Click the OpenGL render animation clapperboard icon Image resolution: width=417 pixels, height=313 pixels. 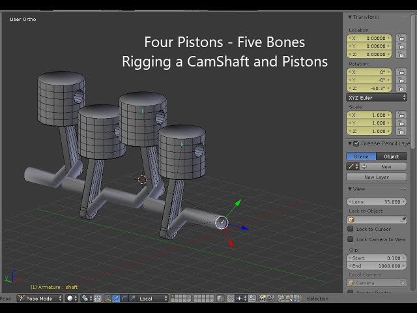point(270,299)
